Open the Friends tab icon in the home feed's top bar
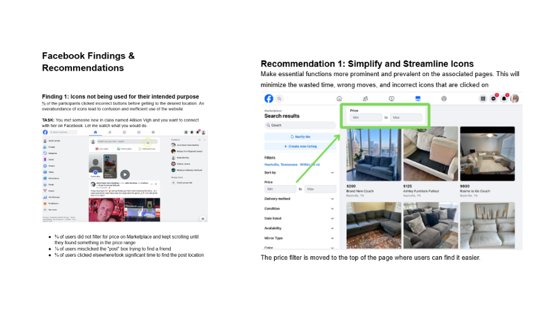This screenshot has width=552, height=309. (110, 132)
